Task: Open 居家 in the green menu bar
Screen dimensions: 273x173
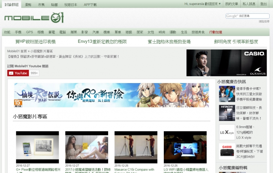Action: pos(140,32)
